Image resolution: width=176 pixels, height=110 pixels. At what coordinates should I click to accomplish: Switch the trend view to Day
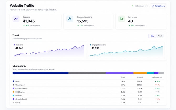[152, 36]
